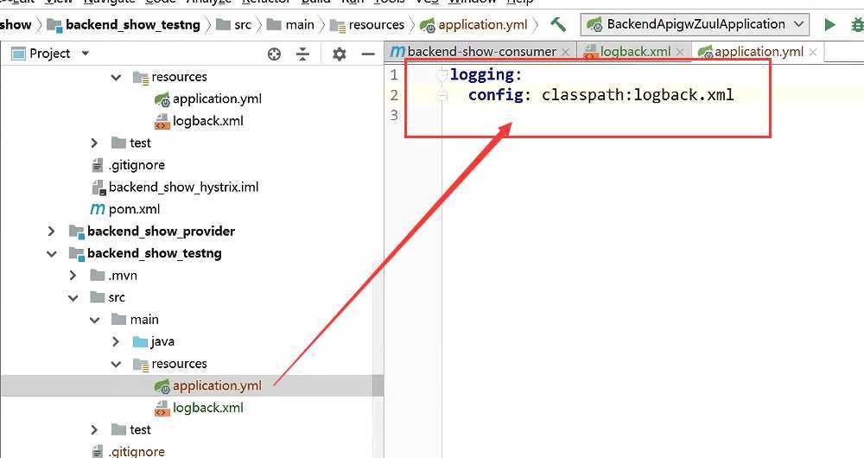Select the bottom .gitignore file
The height and width of the screenshot is (458, 864).
tap(137, 451)
